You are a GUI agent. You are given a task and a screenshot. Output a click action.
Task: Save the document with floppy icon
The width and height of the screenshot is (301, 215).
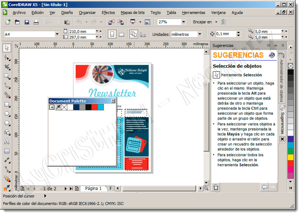click(27, 22)
